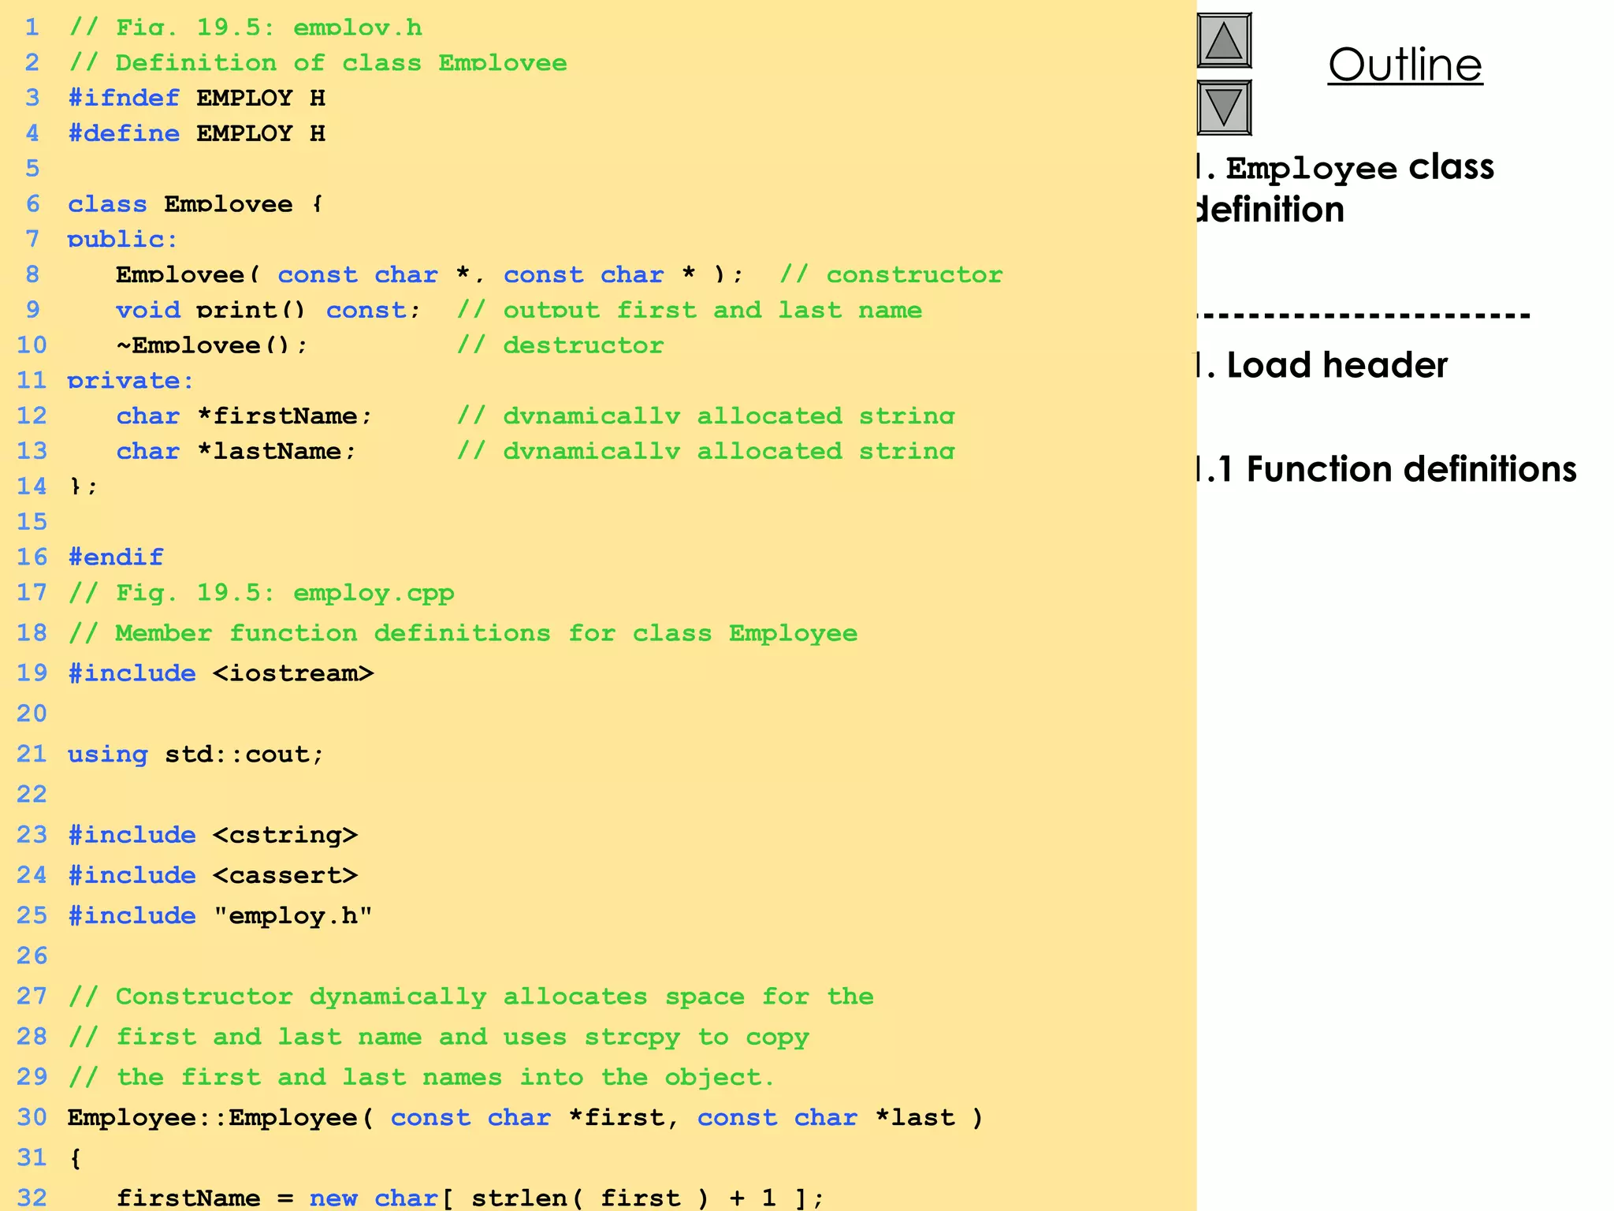Click the 'using std::cout;' line
The image size is (1614, 1211).
coord(195,755)
